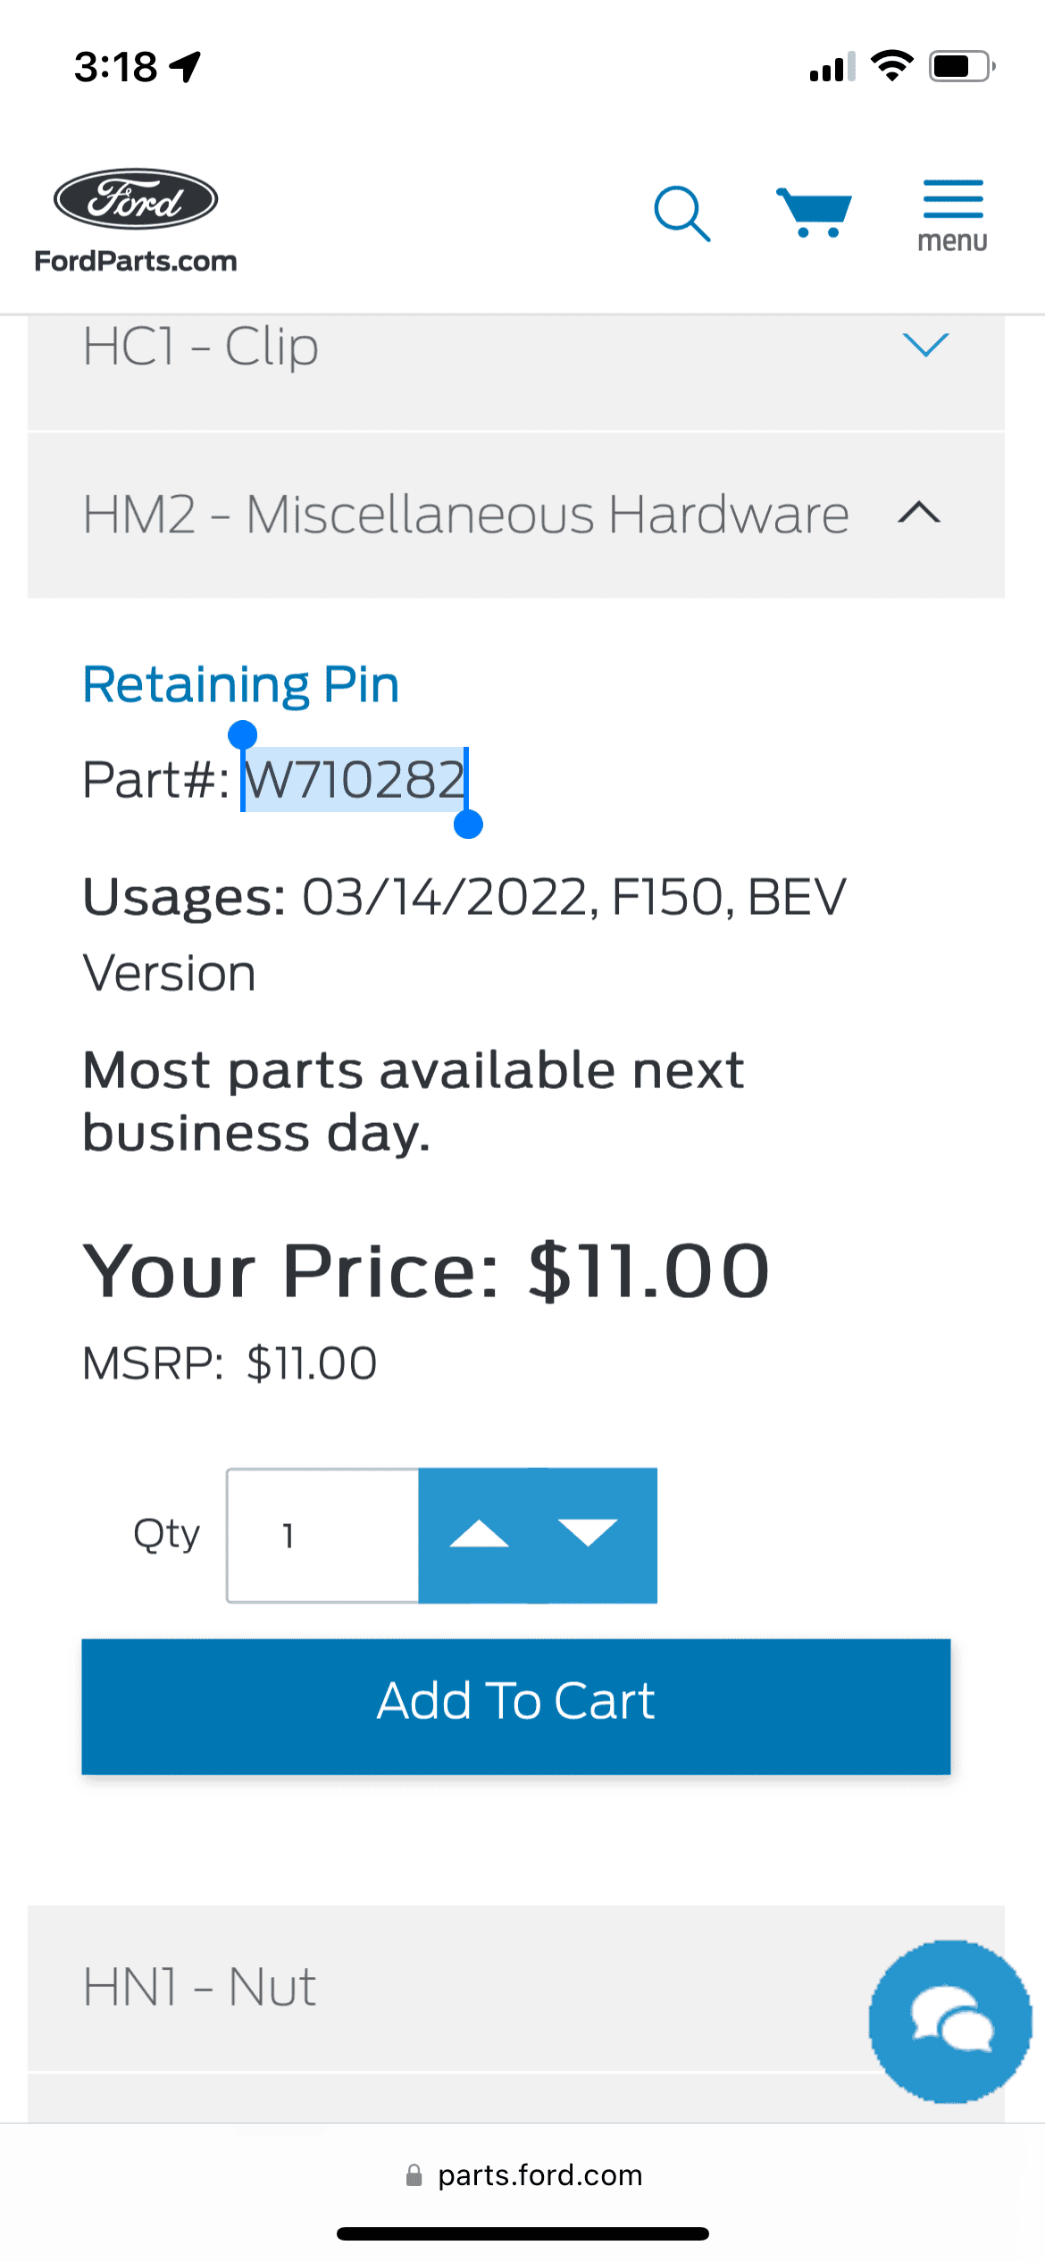Screen dimensions: 1045x2262
Task: Open the Ford logo homepage link
Action: (x=136, y=199)
